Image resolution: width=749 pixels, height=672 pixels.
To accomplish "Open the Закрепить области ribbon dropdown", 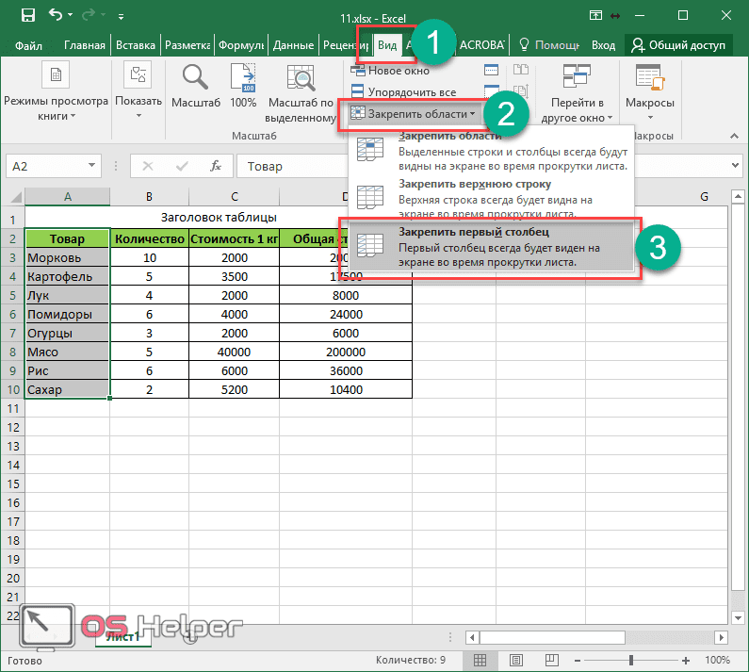I will (x=413, y=114).
